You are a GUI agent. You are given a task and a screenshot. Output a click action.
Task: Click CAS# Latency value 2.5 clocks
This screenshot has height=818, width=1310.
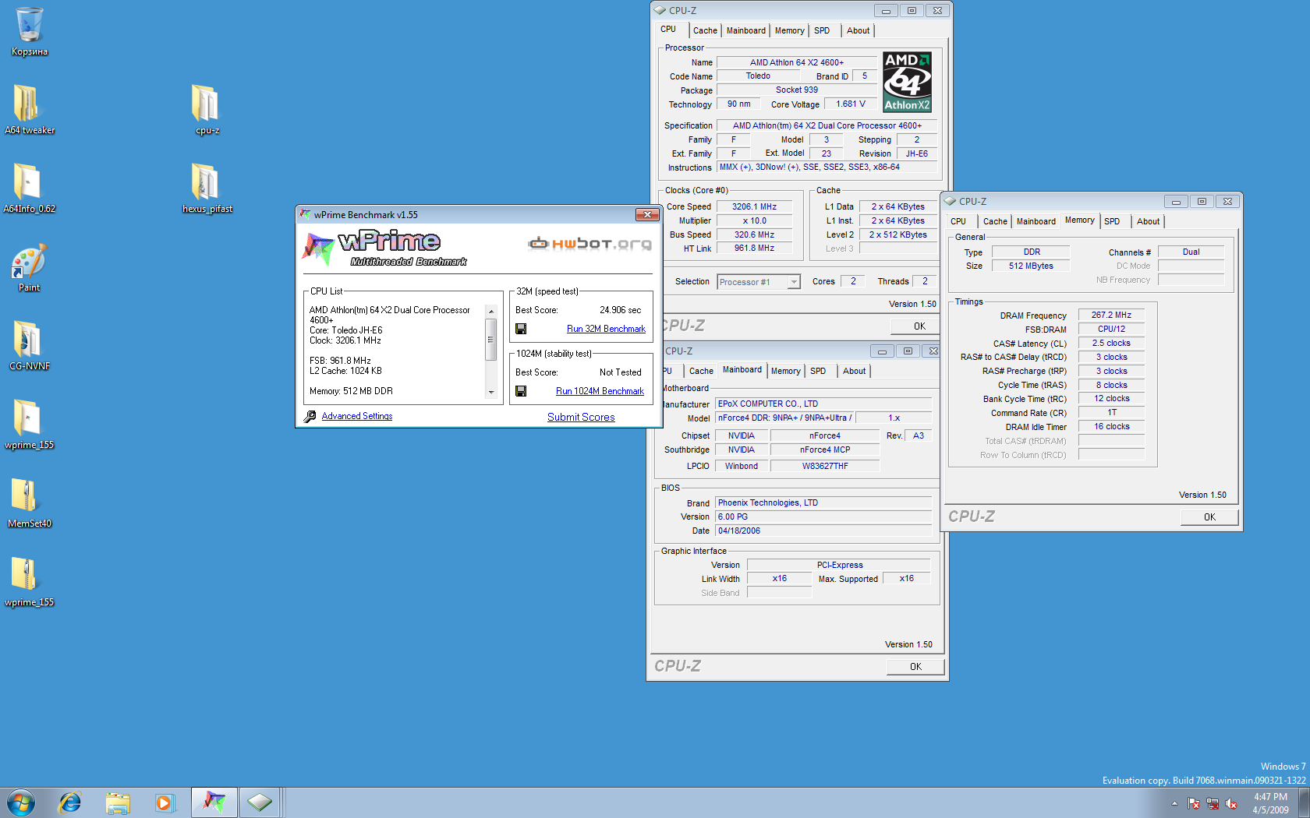pyautogui.click(x=1111, y=344)
